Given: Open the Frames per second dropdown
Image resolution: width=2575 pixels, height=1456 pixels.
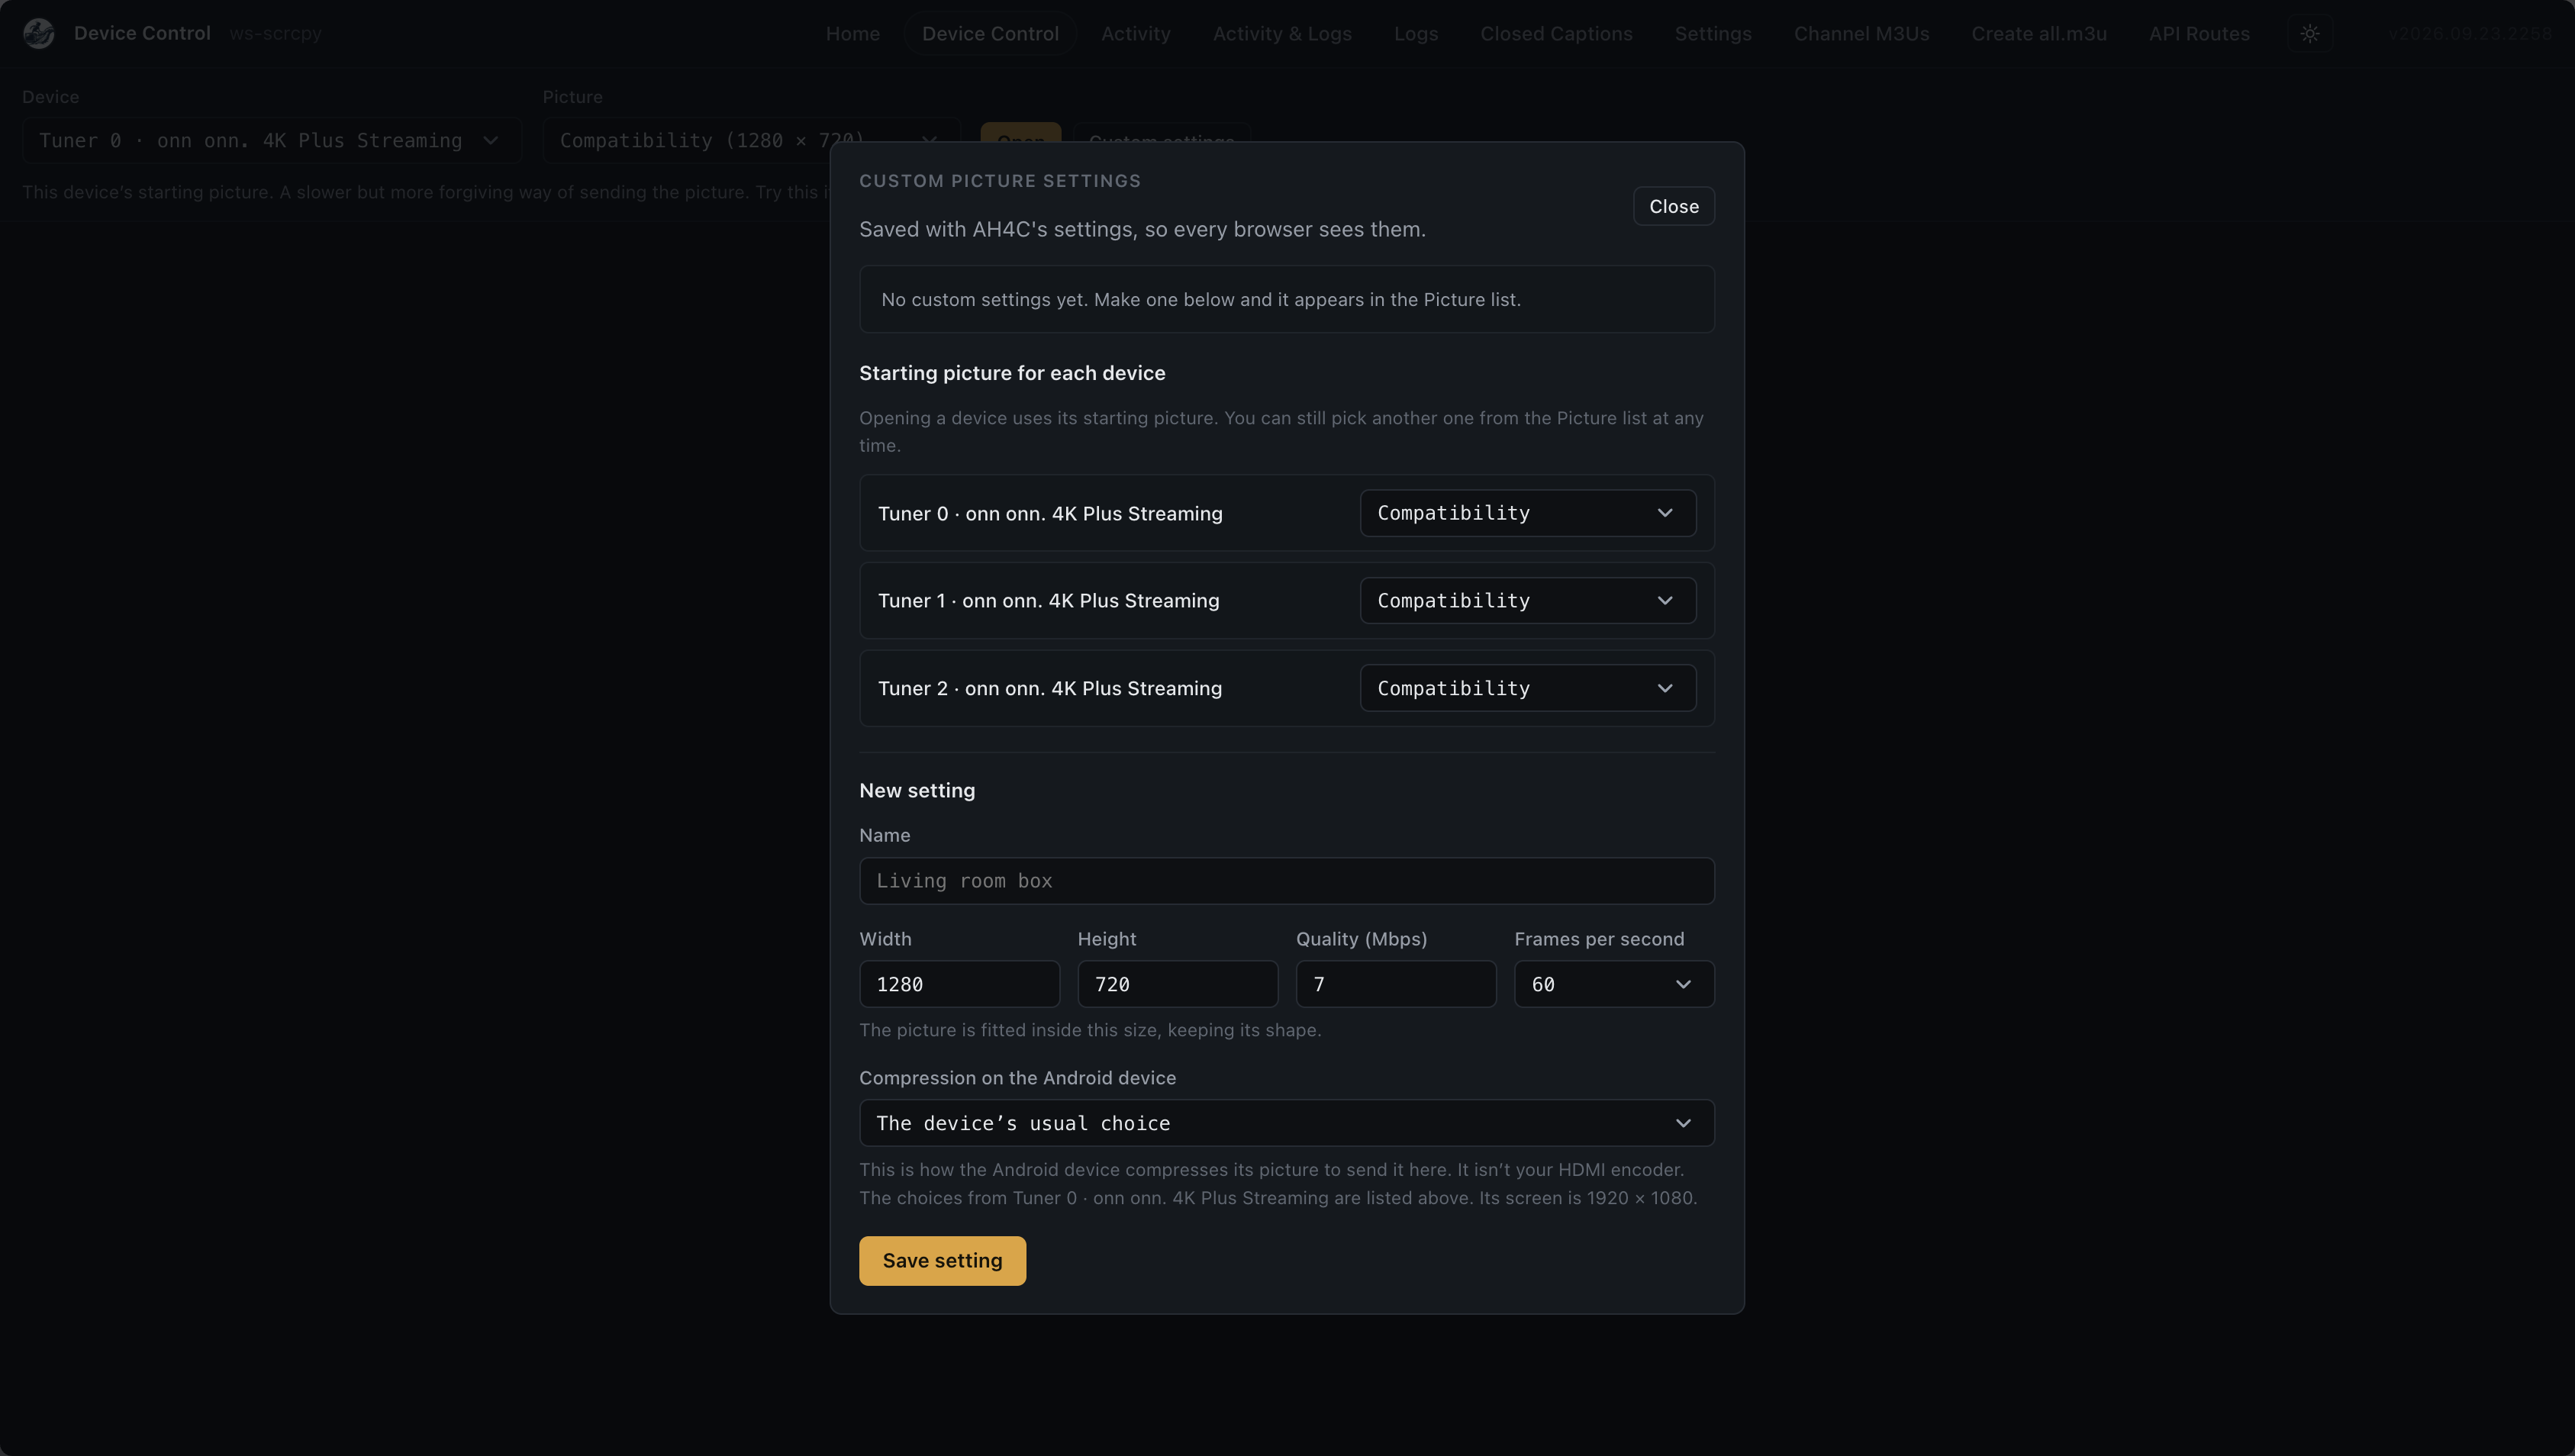Looking at the screenshot, I should point(1613,984).
